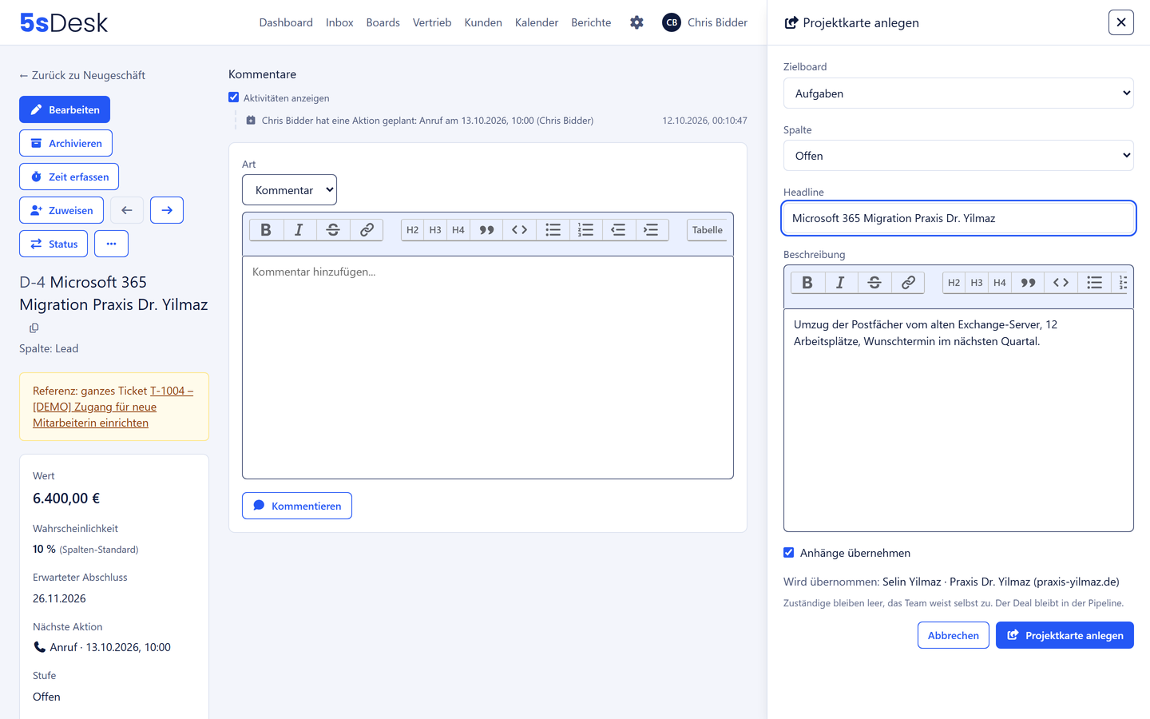
Task: Open the Art dropdown set to Kommentar
Action: (x=289, y=190)
